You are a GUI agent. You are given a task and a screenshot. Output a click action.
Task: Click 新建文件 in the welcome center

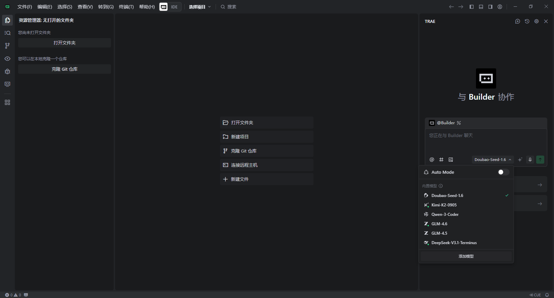click(x=267, y=179)
